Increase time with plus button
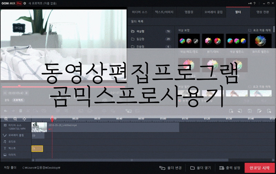The height and width of the screenshot is (174, 276). click(x=27, y=93)
